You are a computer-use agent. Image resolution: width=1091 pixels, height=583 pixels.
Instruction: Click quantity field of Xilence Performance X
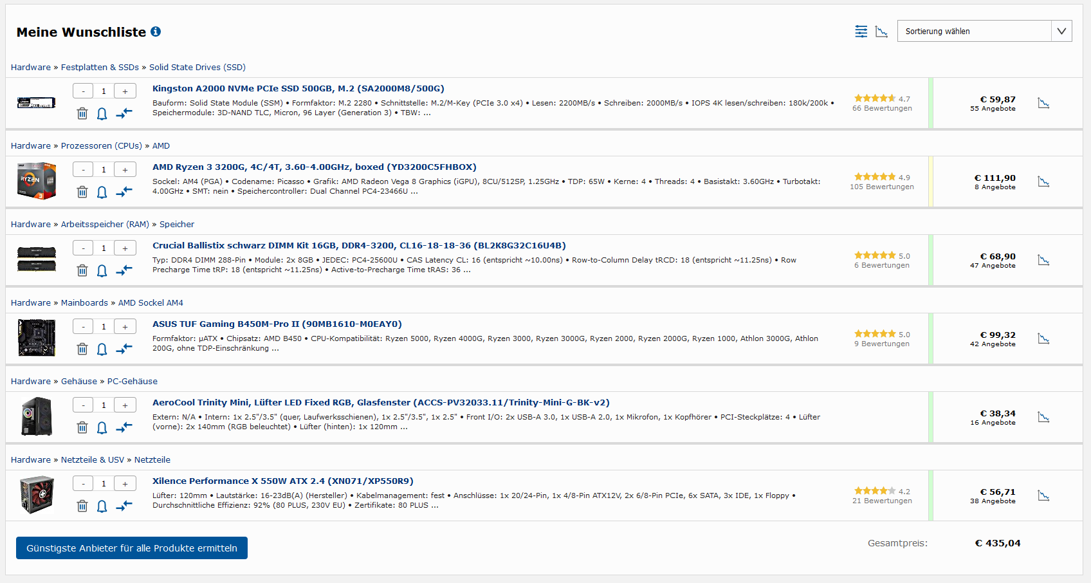[x=104, y=484]
